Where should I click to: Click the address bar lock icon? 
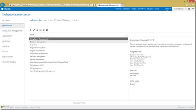pos(94,5)
